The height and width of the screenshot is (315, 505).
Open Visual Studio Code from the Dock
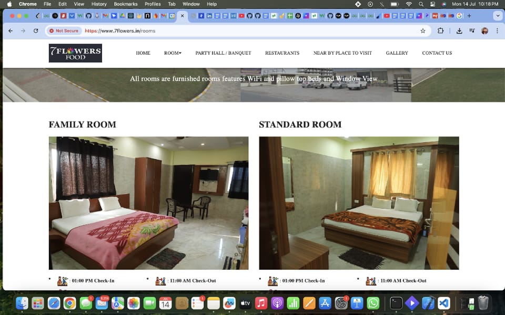444,303
